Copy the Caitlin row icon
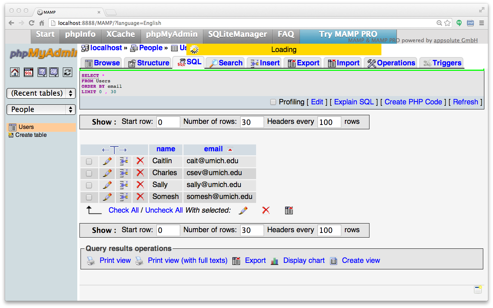 click(x=124, y=161)
